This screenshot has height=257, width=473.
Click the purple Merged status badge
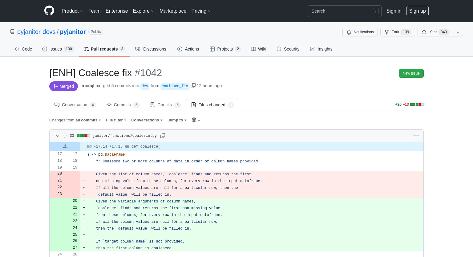(63, 86)
